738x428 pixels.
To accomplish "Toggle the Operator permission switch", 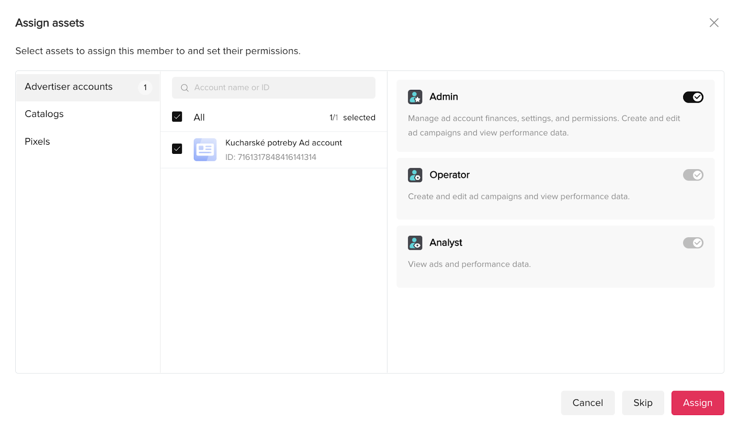I will click(x=693, y=175).
